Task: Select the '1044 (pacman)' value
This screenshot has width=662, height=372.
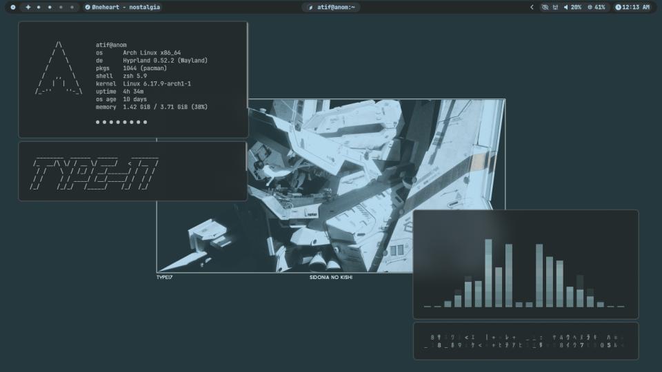Action: 145,68
